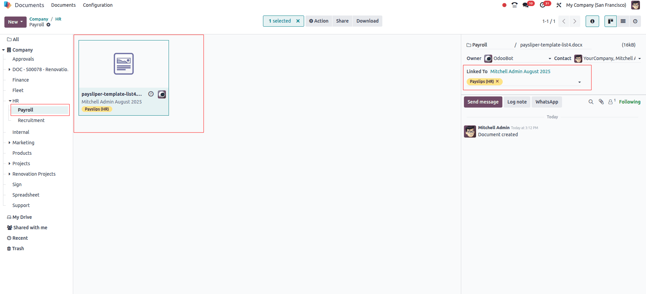Open the conversations messages icon

coord(526,5)
